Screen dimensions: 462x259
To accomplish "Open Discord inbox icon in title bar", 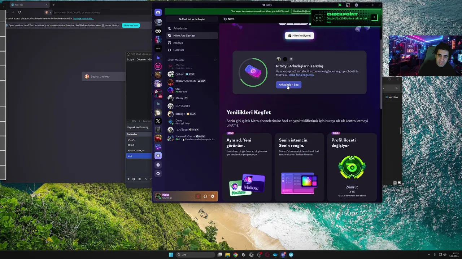I will click(x=348, y=5).
